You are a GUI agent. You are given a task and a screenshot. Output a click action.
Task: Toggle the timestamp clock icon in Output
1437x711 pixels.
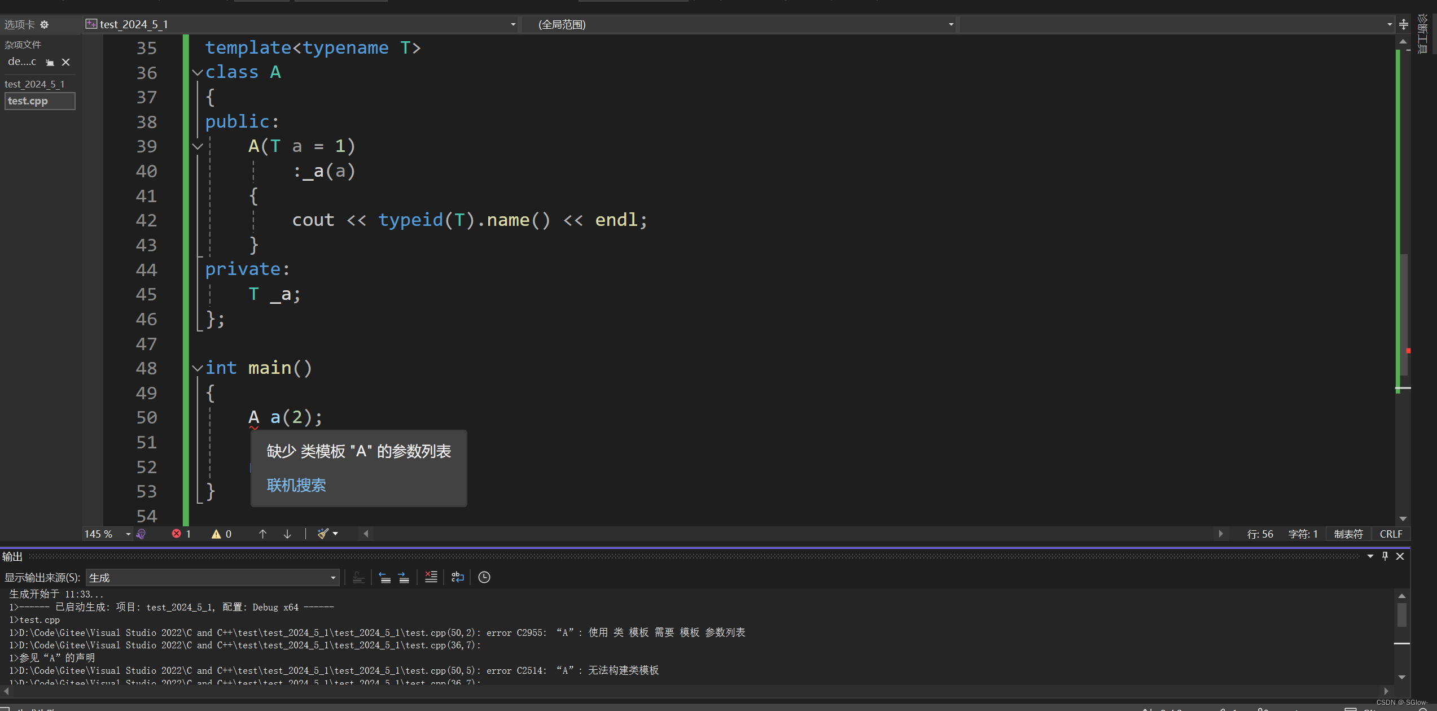tap(484, 577)
